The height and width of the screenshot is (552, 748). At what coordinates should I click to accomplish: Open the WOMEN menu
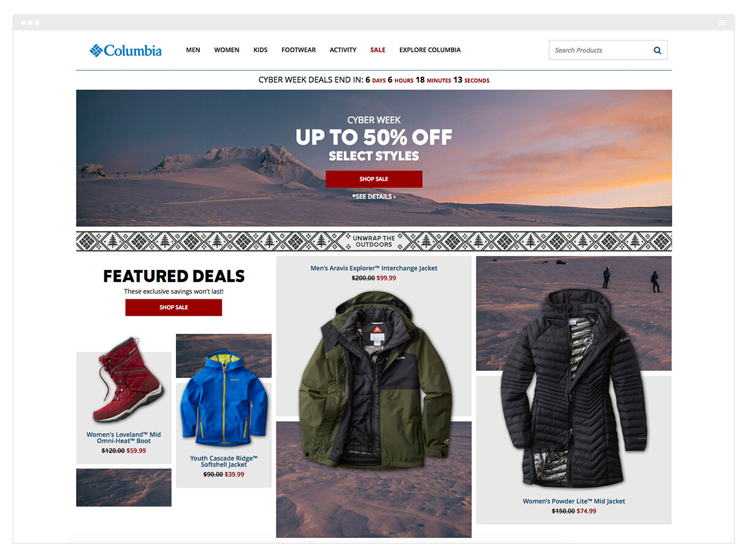227,50
